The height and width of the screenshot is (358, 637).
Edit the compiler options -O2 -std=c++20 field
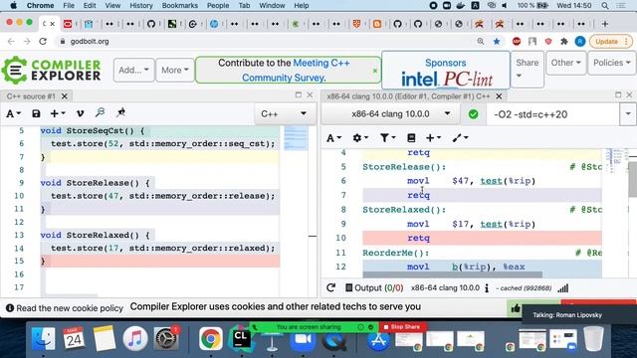[x=552, y=114]
